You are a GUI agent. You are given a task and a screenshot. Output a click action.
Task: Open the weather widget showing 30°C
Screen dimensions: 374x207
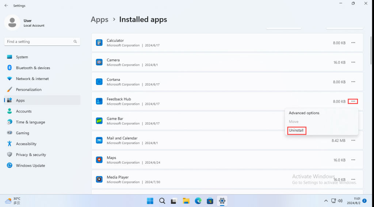click(x=13, y=201)
